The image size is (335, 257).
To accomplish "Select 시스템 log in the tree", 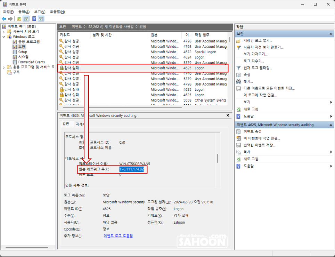I will click(x=23, y=57).
